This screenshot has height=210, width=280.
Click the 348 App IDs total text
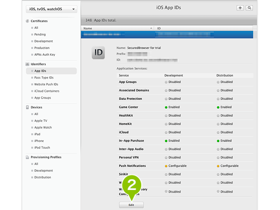pyautogui.click(x=101, y=21)
